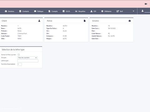150x112 pixels.
Task: Expand the navbar chevron for more menus
Action: point(133,11)
